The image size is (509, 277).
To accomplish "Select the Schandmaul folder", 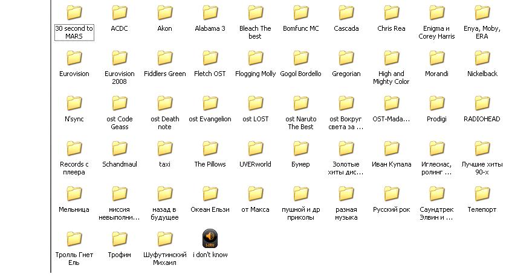I will pos(120,148).
